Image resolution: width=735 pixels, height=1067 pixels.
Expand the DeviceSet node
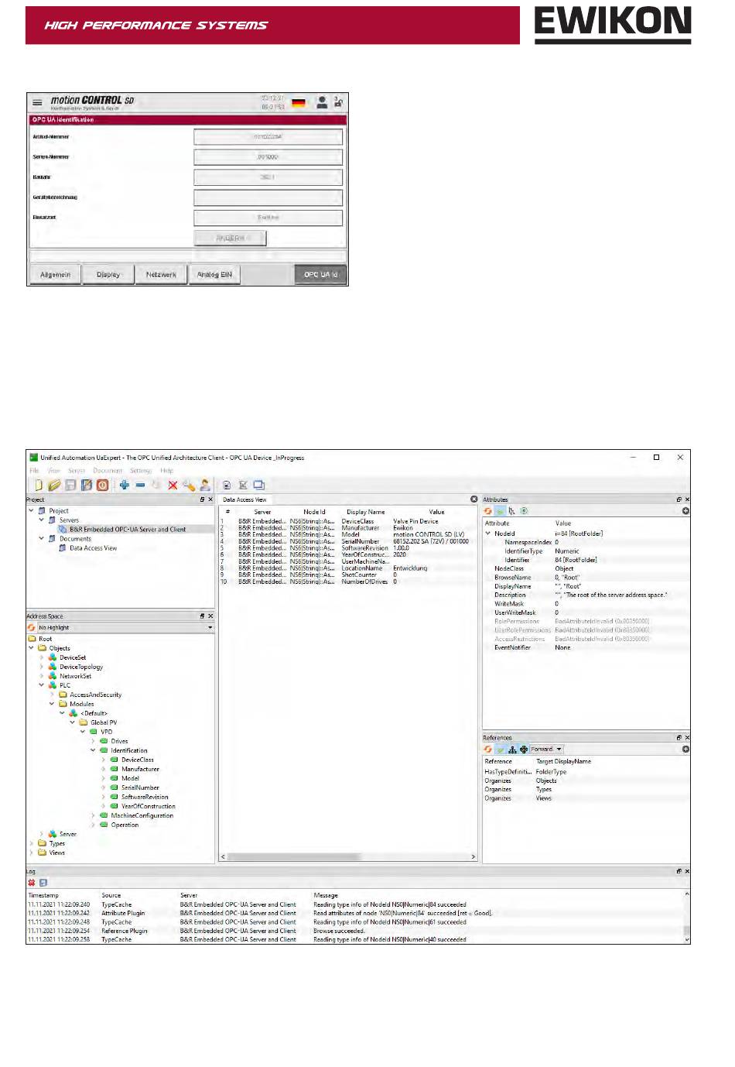[42, 657]
